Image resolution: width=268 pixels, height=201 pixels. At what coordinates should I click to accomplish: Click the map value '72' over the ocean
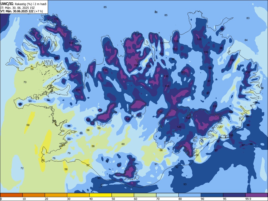pyautogui.click(x=22, y=168)
